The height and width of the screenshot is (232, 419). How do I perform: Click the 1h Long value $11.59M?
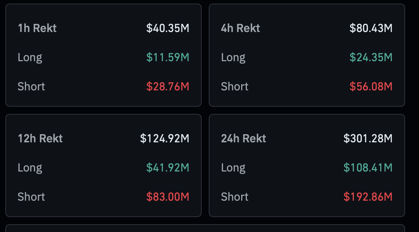167,57
